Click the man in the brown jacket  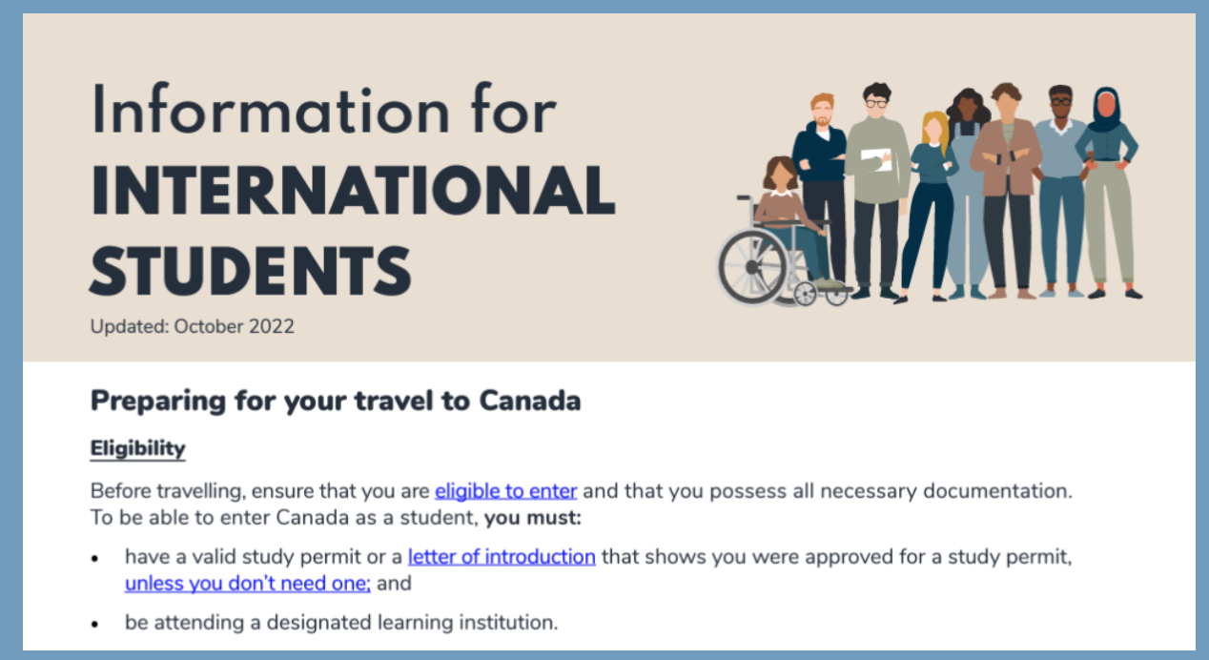point(1005,191)
